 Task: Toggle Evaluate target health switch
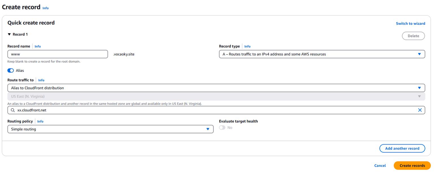222,128
